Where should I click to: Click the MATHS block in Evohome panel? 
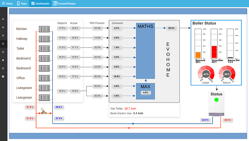coord(145,51)
